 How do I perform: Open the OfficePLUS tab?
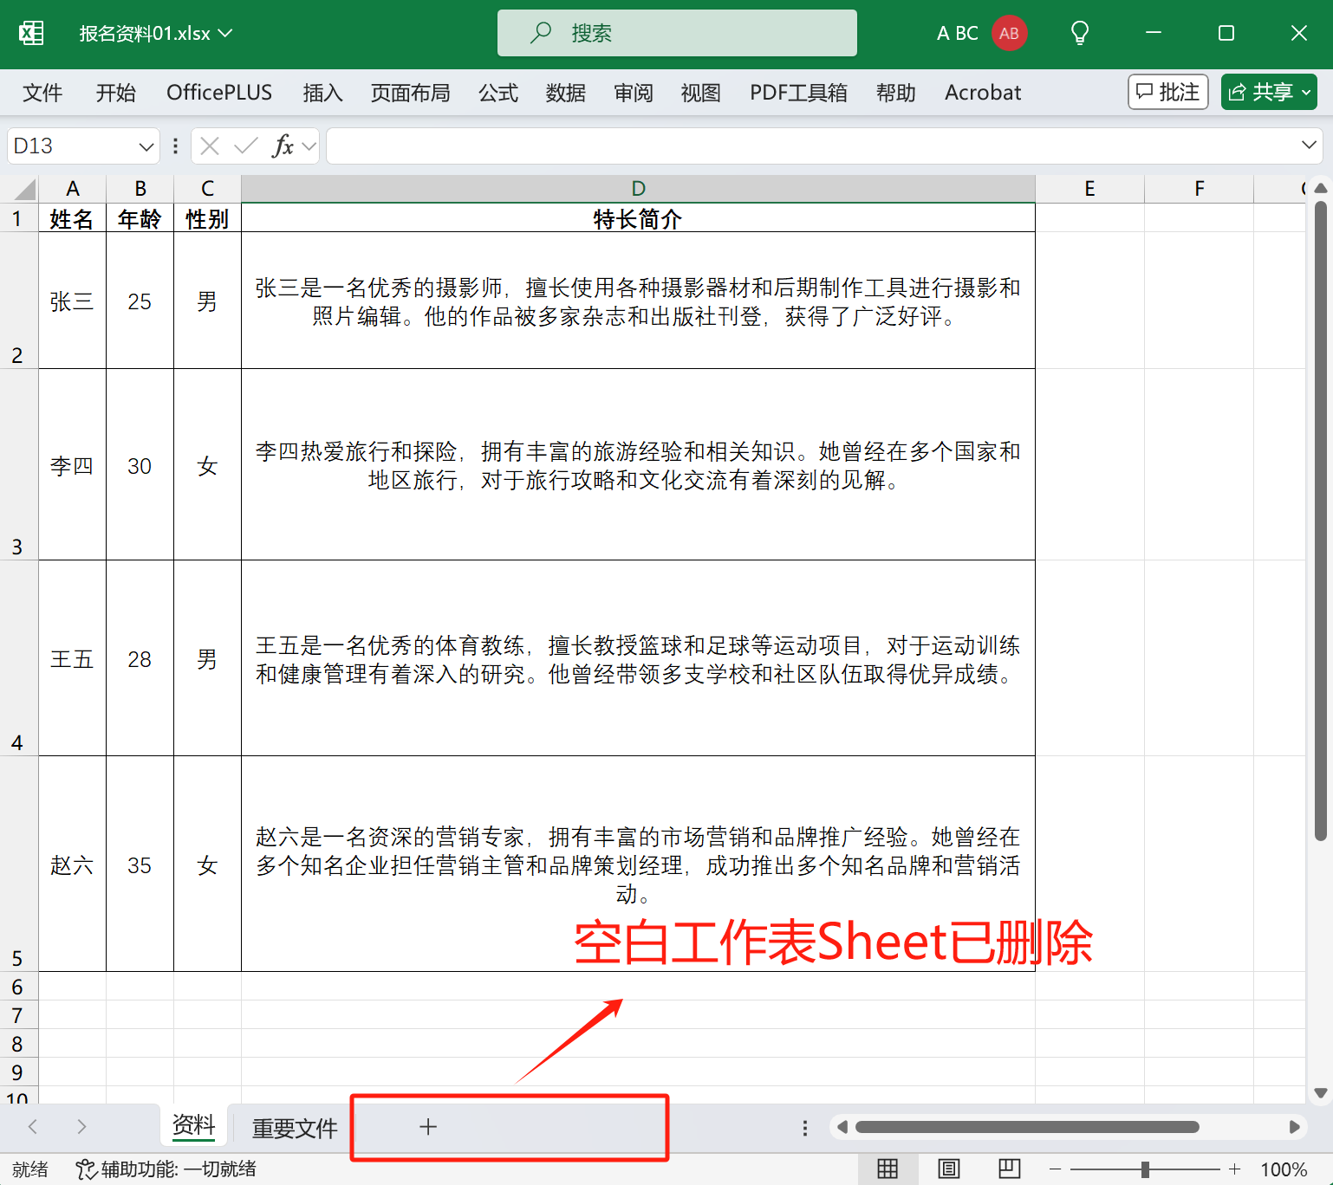(x=219, y=93)
